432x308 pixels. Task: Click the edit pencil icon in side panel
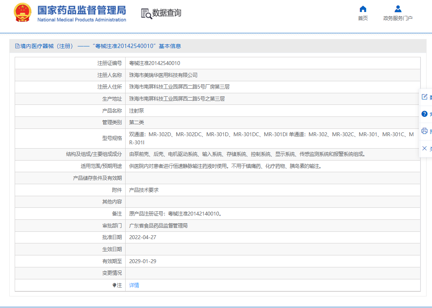[x=424, y=97]
